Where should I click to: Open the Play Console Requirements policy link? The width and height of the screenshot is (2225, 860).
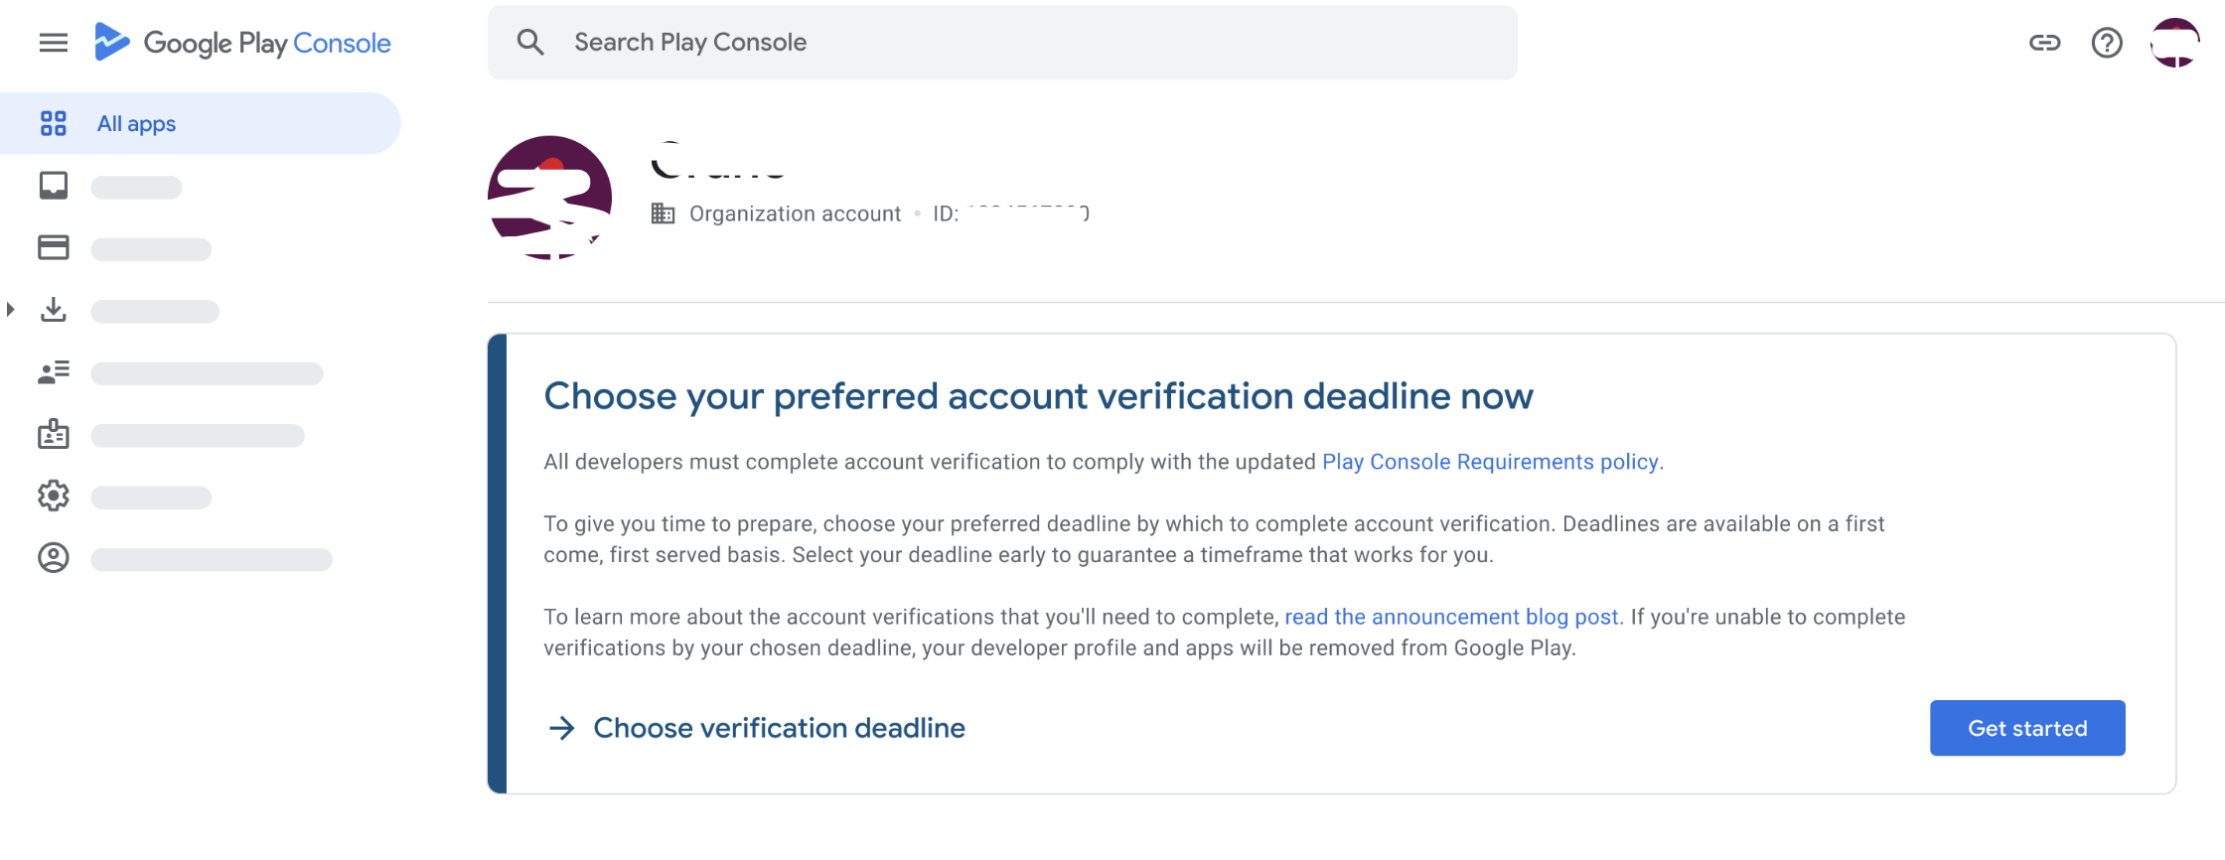click(1490, 462)
